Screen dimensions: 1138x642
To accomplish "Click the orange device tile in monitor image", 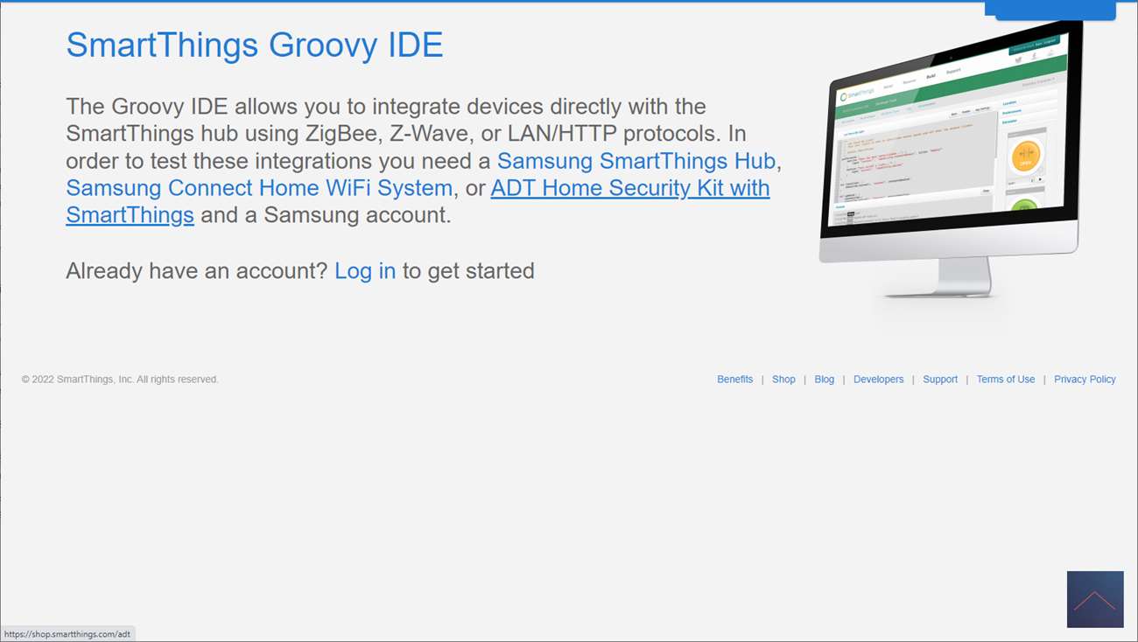I will 1026,156.
